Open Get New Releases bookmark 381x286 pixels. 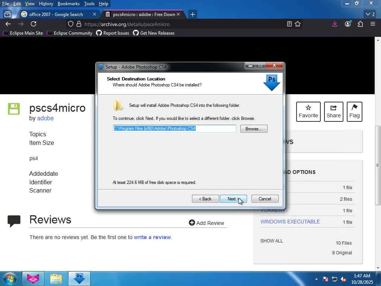point(154,33)
